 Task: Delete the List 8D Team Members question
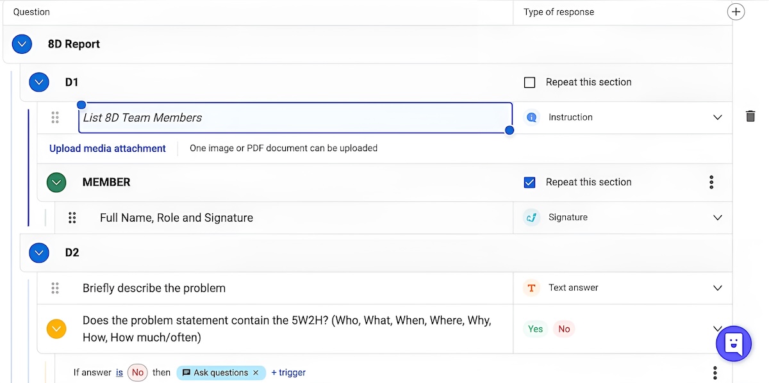tap(750, 117)
